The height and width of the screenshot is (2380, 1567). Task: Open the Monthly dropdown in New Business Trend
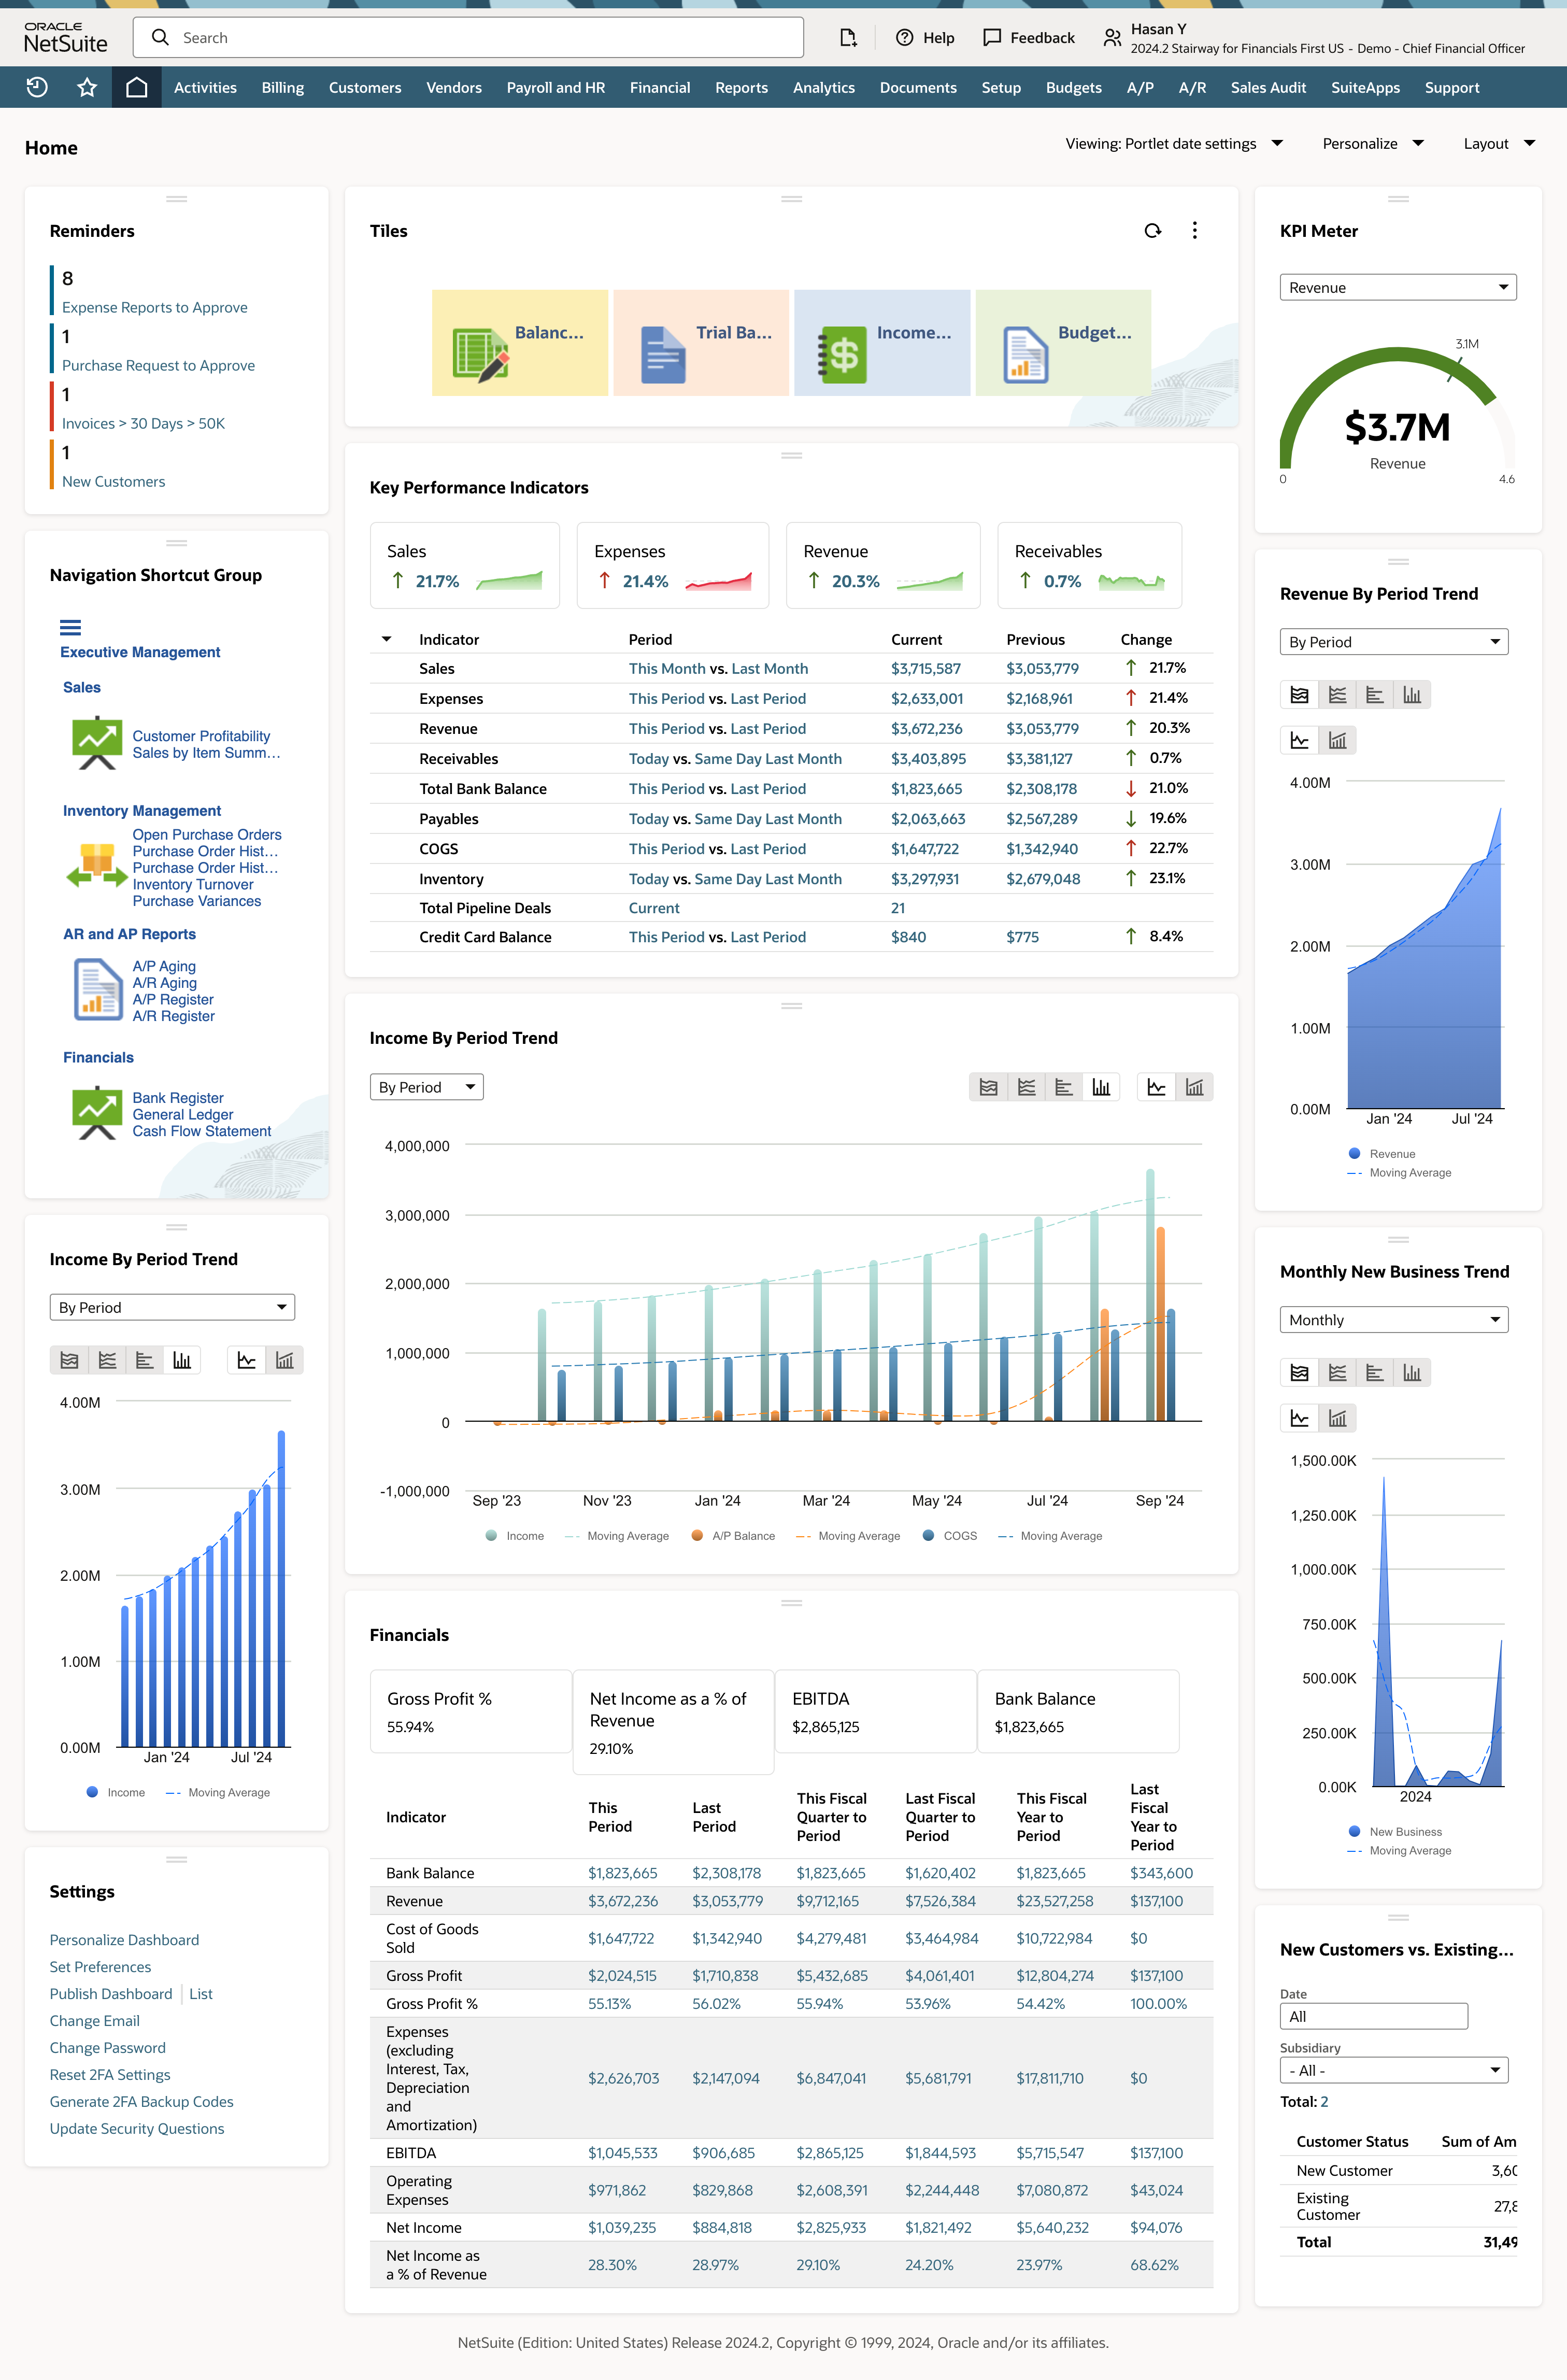click(x=1393, y=1319)
